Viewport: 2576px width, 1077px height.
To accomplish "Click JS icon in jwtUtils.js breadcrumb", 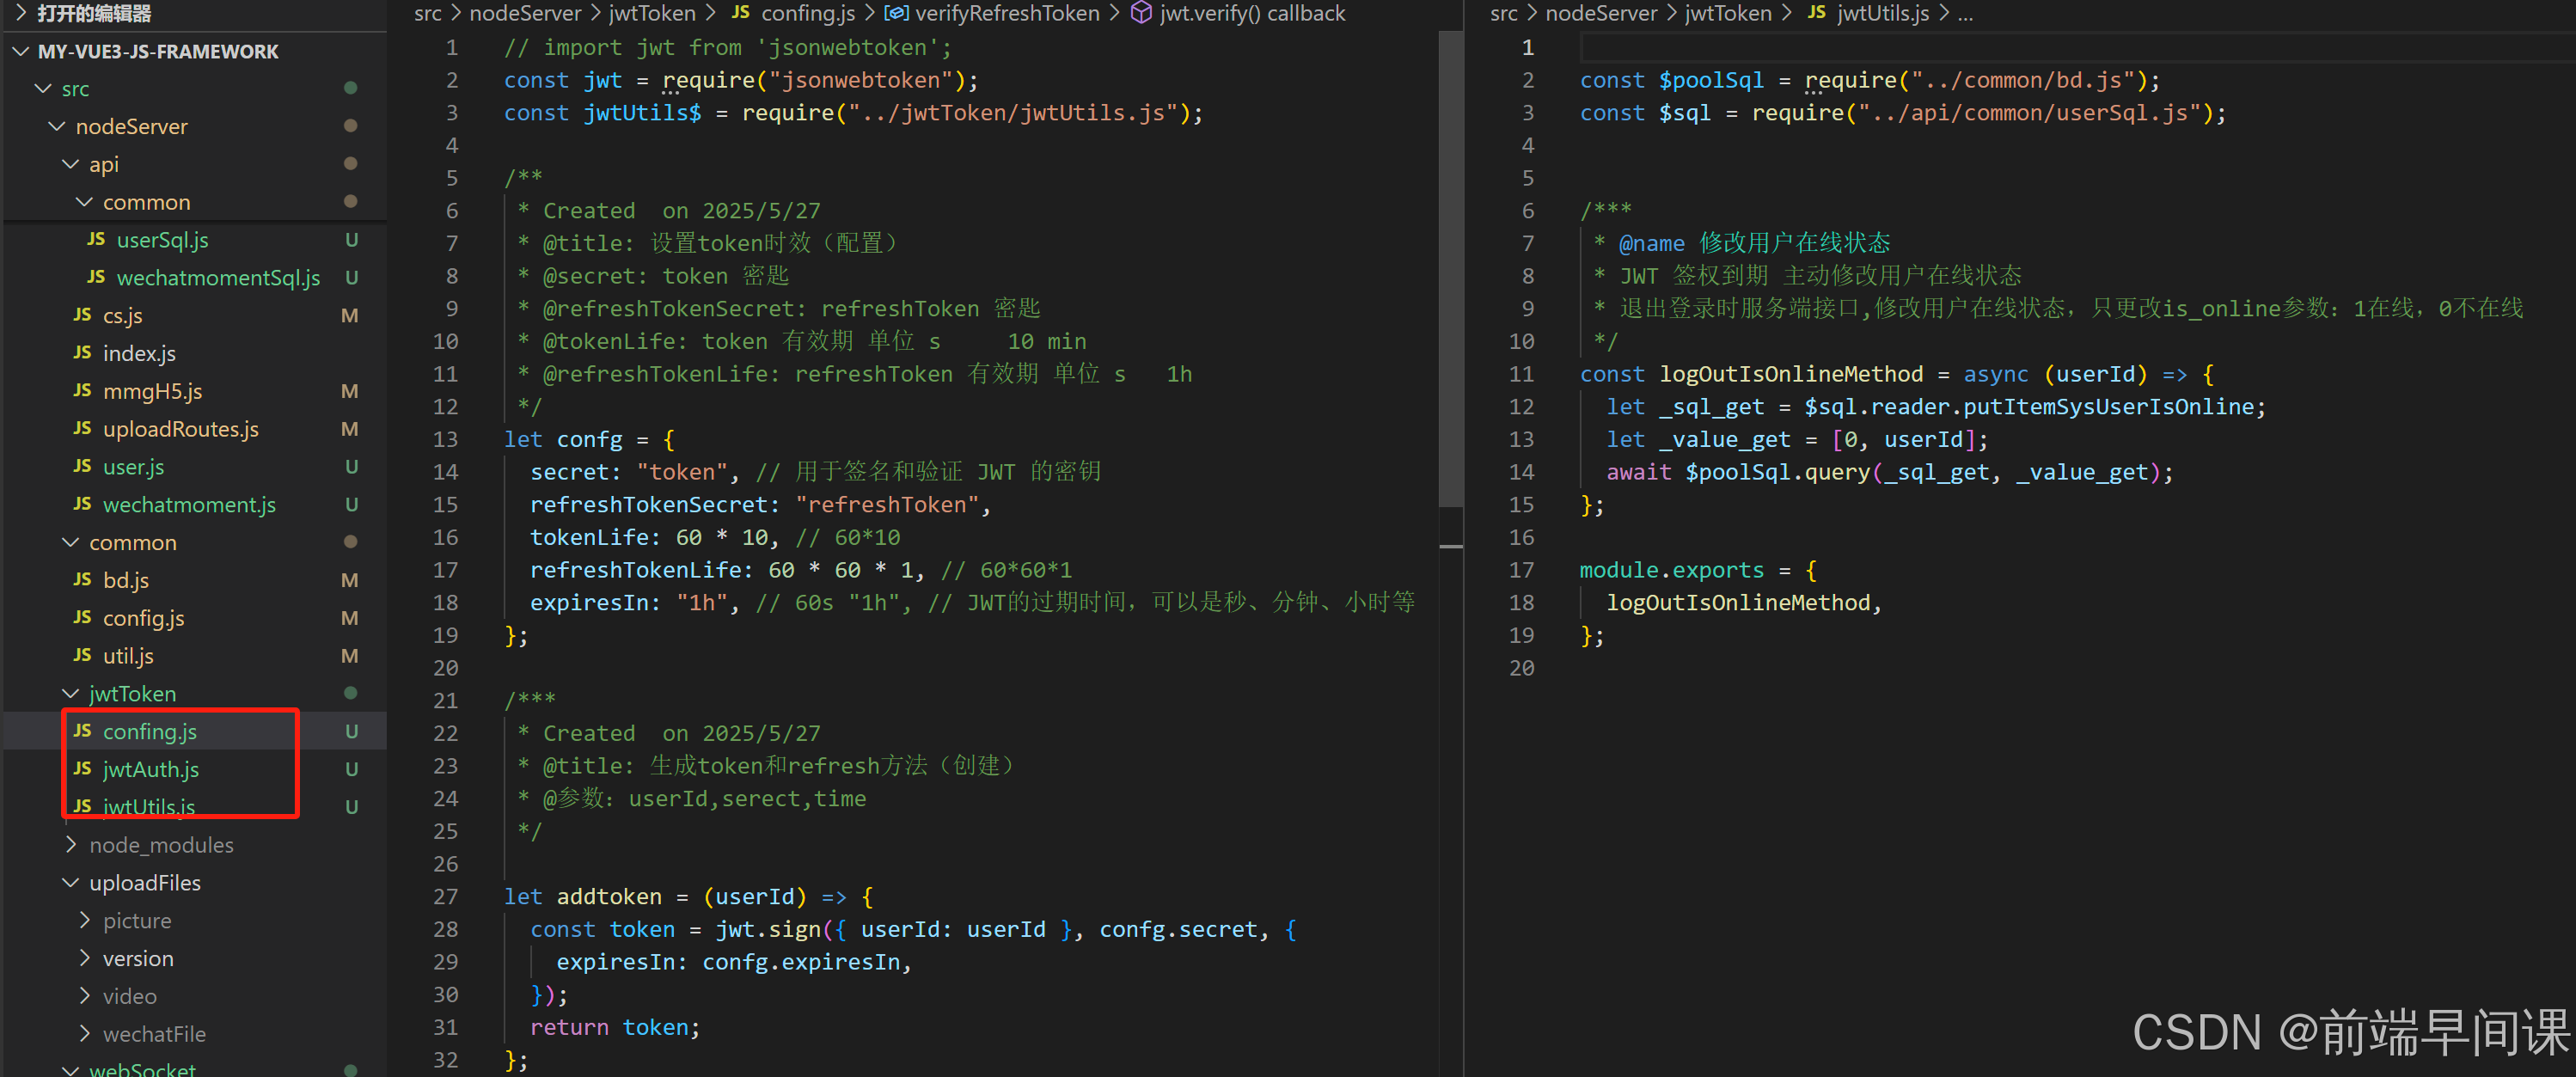I will [x=1816, y=13].
